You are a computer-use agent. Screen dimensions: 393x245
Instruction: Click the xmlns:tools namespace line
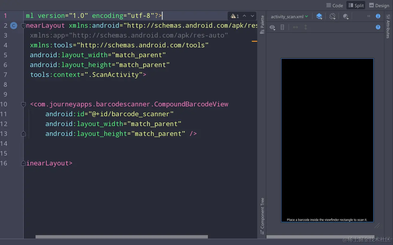[x=119, y=45]
